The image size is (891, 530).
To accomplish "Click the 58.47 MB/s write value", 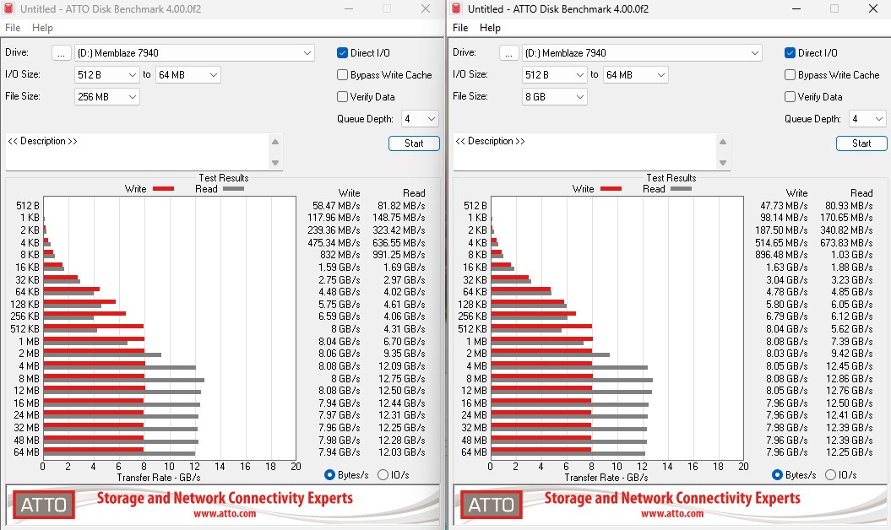I will (336, 206).
